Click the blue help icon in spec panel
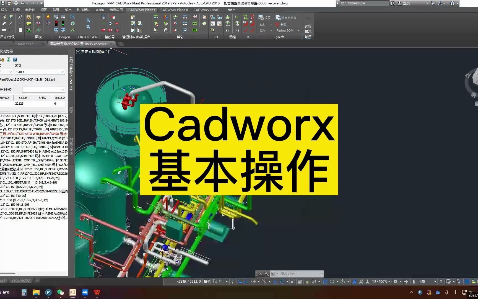 [x=15, y=60]
